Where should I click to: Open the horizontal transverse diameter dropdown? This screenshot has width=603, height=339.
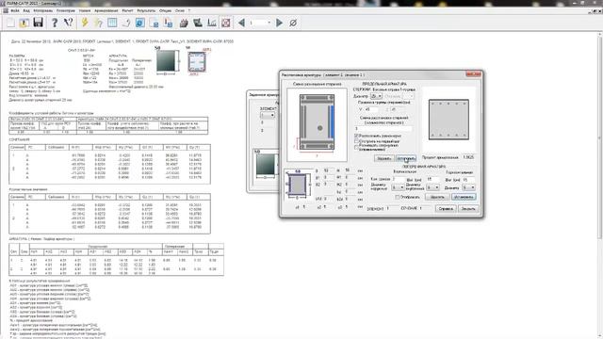point(468,187)
